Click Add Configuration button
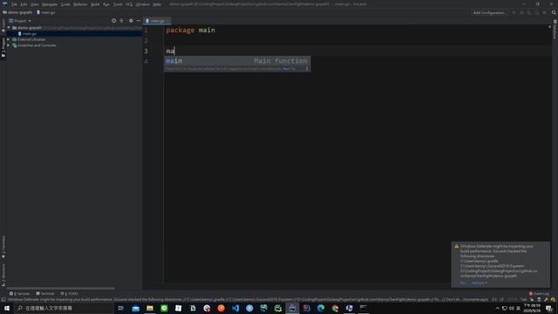The image size is (558, 314). coord(489,13)
